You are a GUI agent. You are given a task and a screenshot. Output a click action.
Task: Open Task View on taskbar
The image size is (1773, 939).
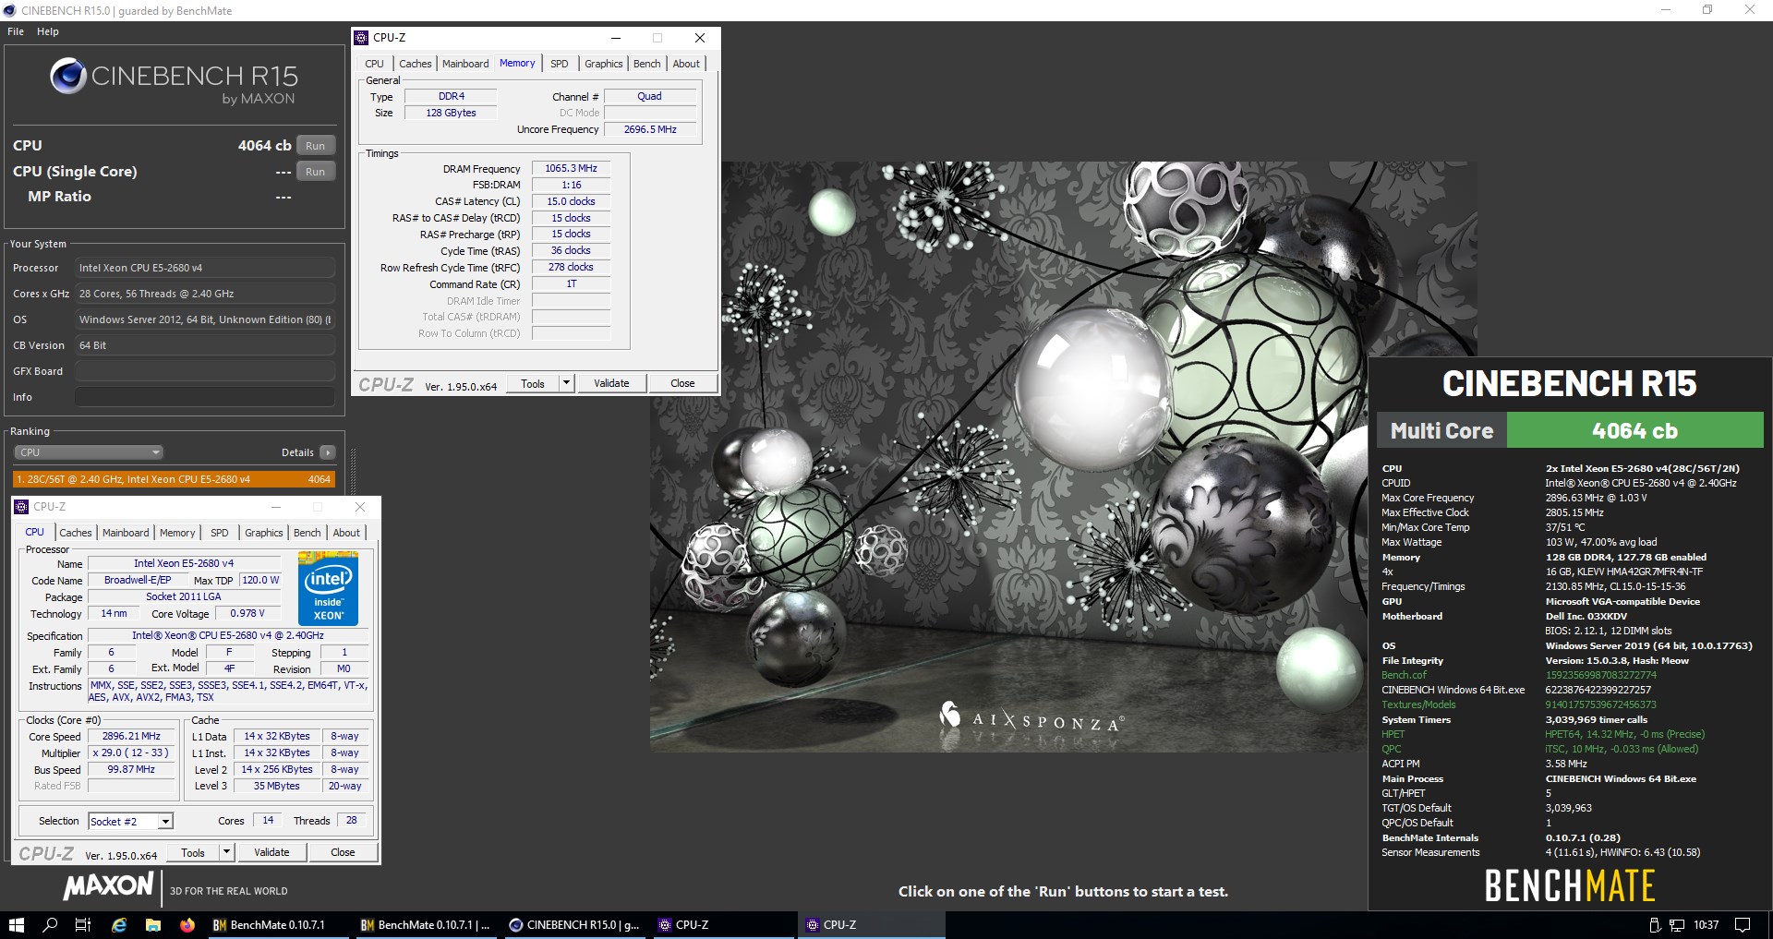83,925
